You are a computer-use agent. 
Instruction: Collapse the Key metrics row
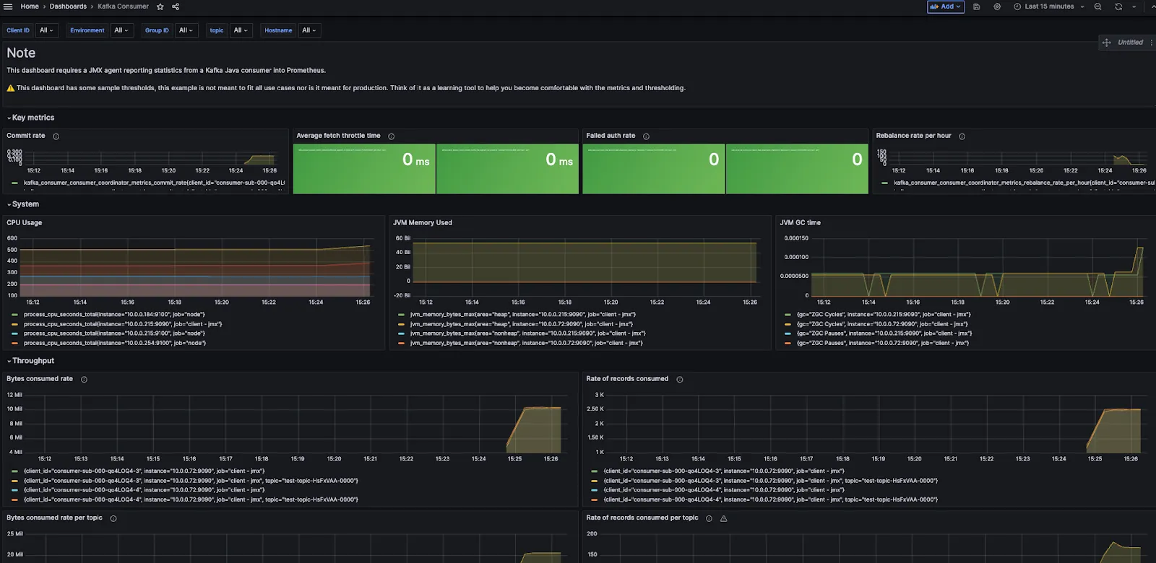tap(33, 118)
